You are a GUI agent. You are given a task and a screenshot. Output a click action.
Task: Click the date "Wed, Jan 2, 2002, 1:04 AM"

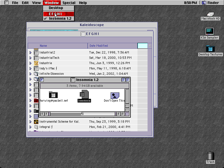point(109,74)
